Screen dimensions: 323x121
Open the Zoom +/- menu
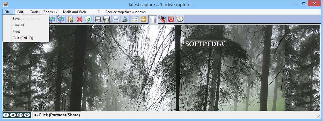pyautogui.click(x=51, y=12)
